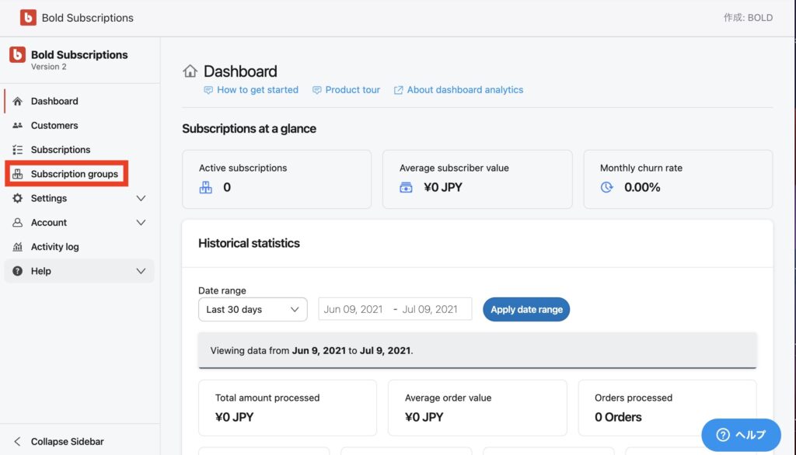Open the Activity log page
796x455 pixels.
point(55,247)
